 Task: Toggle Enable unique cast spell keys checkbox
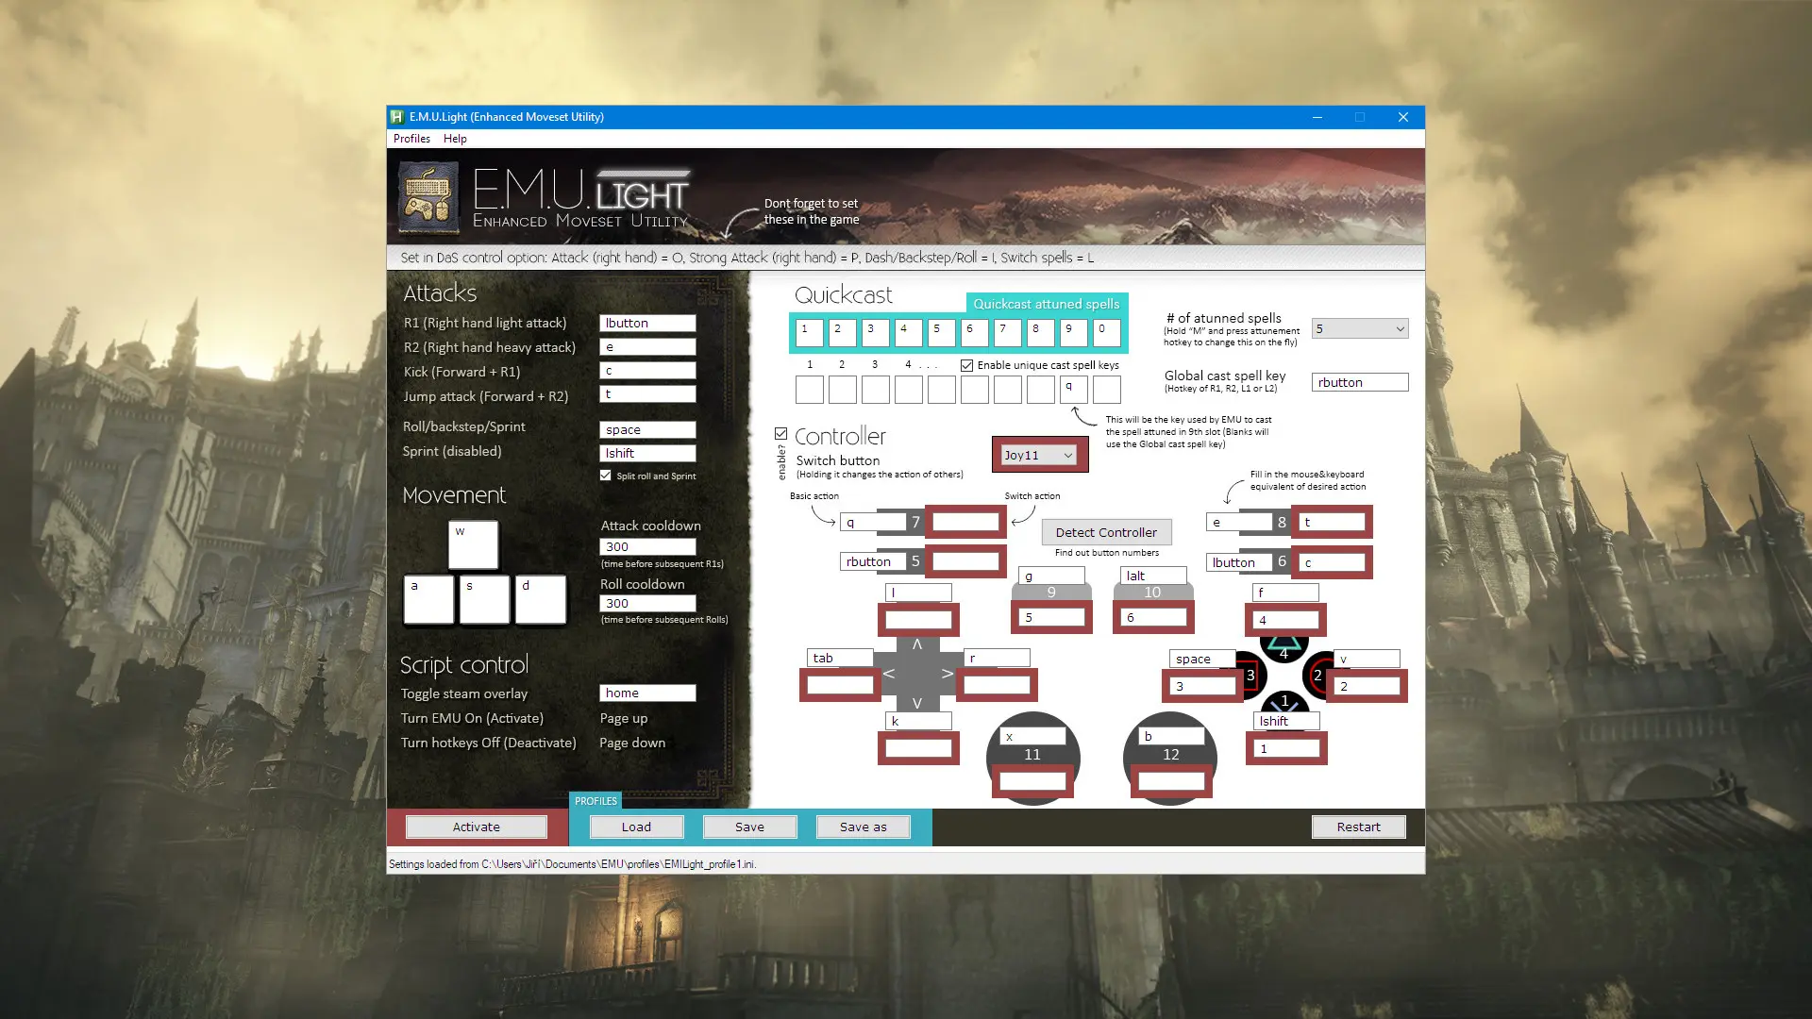click(x=968, y=364)
